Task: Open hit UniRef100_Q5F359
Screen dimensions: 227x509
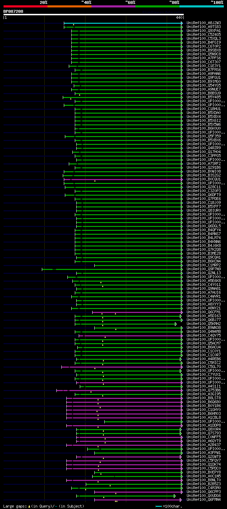Action: tap(204, 136)
